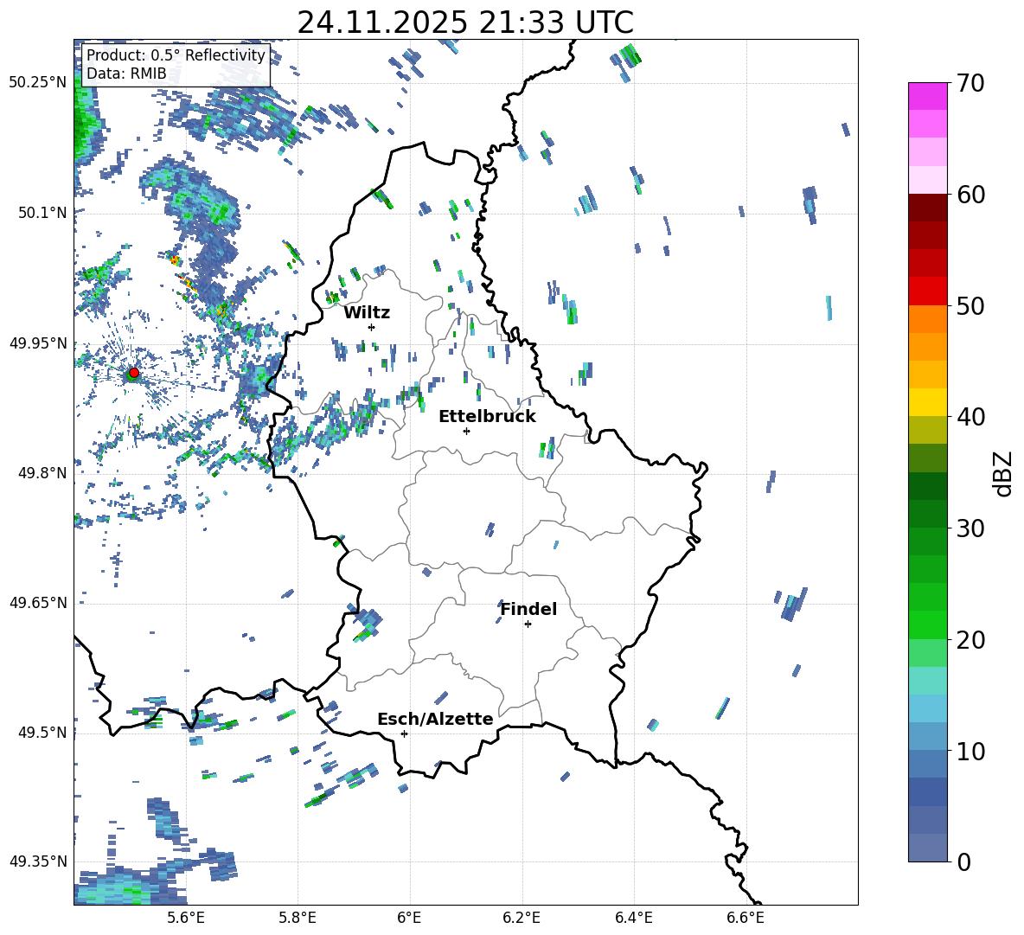Click the colorbar tick value 50
This screenshot has width=1024, height=935.
970,305
